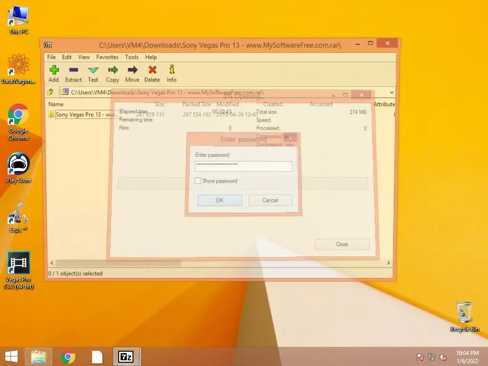
Task: Open Chrome from the taskbar
Action: coord(68,356)
